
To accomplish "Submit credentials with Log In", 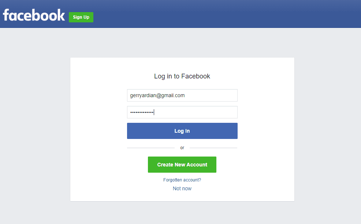I will pyautogui.click(x=182, y=131).
